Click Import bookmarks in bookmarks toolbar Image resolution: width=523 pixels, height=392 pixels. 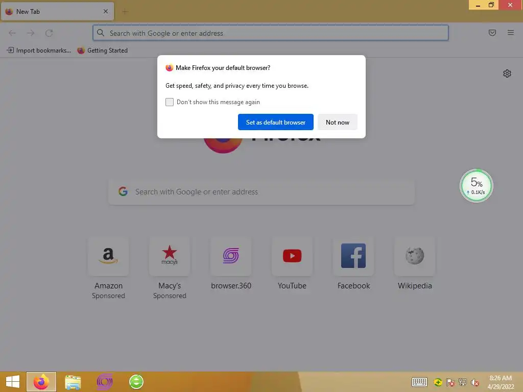pyautogui.click(x=39, y=51)
